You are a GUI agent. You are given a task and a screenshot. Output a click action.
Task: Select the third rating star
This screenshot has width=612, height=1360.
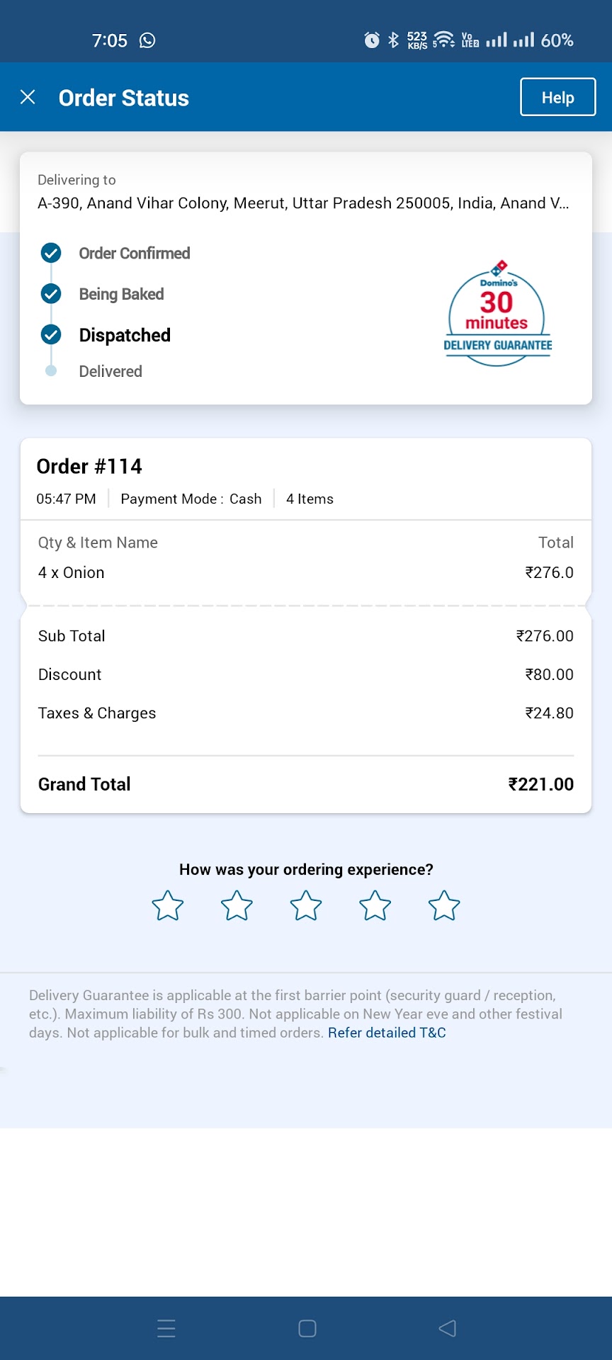point(306,906)
